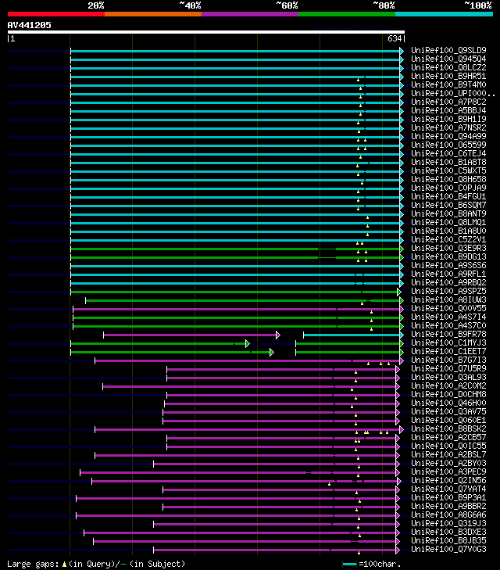The height and width of the screenshot is (570, 500).
Task: Select the UniRef100_Q00V55 hit
Action: [448, 309]
